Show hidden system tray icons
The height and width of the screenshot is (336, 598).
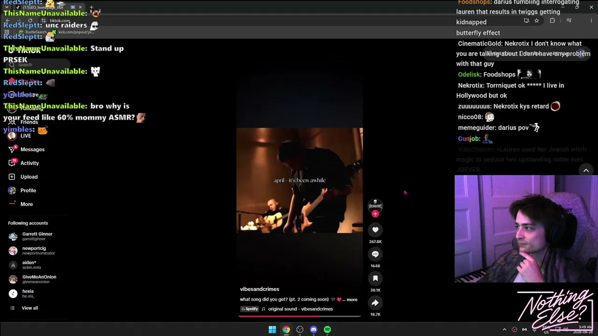pos(504,329)
